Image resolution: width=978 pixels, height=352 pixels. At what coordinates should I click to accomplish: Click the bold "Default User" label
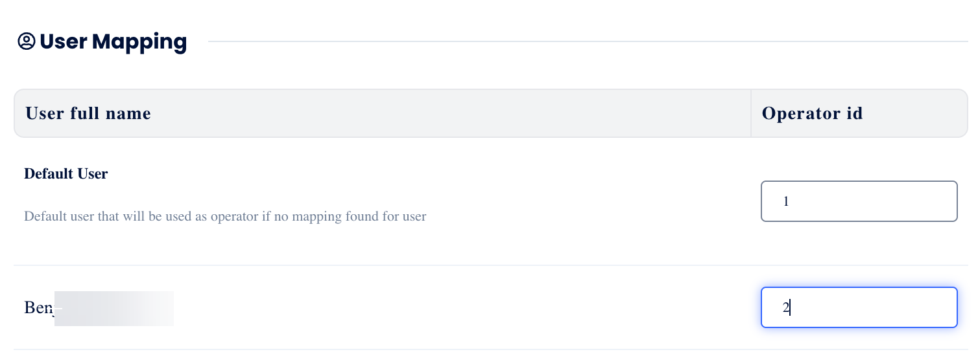[66, 174]
